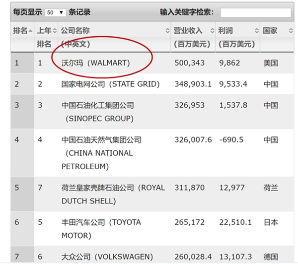Click the keyword search input field
The image size is (298, 264).
(x=255, y=12)
